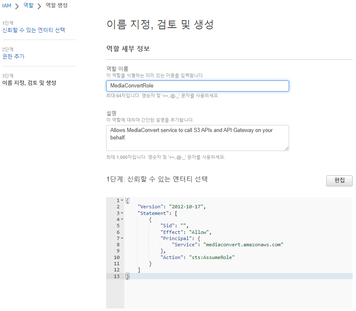Click the 편집 button for step 1
Image resolution: width=356 pixels, height=311 pixels.
pos(339,180)
